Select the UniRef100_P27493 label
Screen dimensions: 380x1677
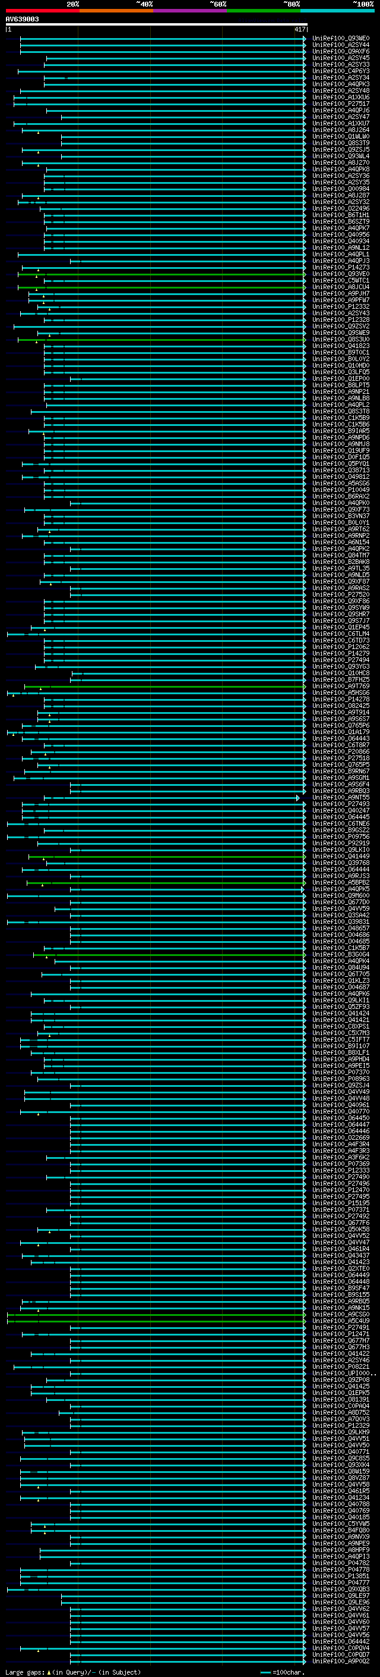pos(340,804)
